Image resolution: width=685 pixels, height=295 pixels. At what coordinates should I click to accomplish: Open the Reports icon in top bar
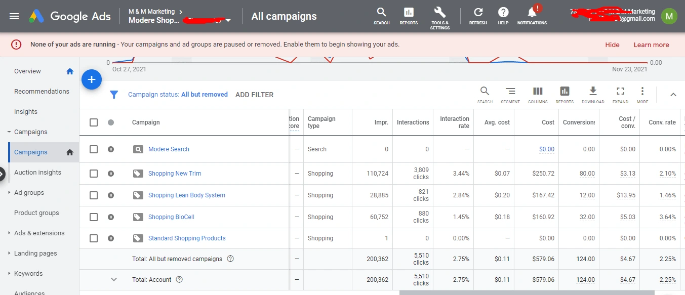[x=409, y=16]
